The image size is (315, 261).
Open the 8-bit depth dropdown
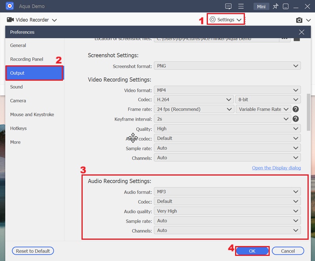pos(268,100)
